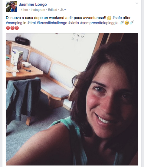Open the #xletix hashtag

74,23
